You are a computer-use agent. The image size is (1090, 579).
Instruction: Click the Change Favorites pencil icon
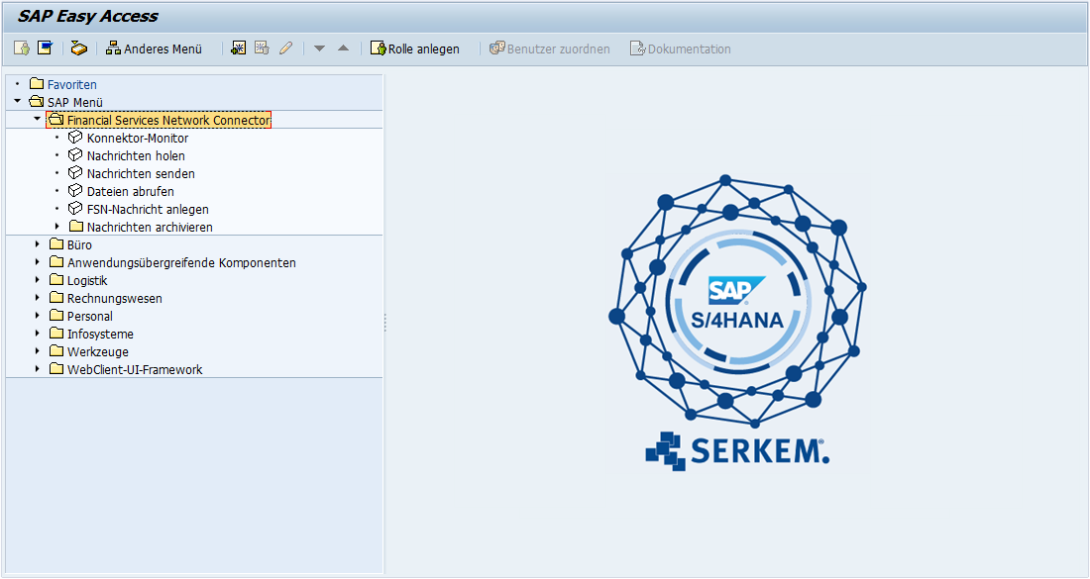[285, 48]
